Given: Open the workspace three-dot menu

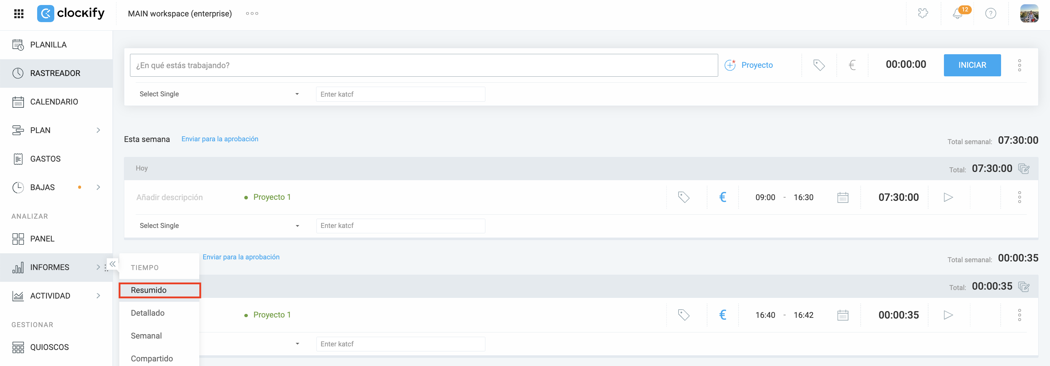Looking at the screenshot, I should point(252,14).
